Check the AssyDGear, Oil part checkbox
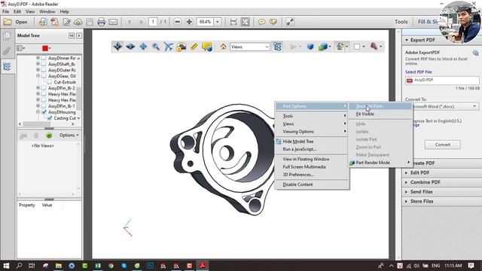Image resolution: width=482 pixels, height=271 pixels. (x=44, y=76)
